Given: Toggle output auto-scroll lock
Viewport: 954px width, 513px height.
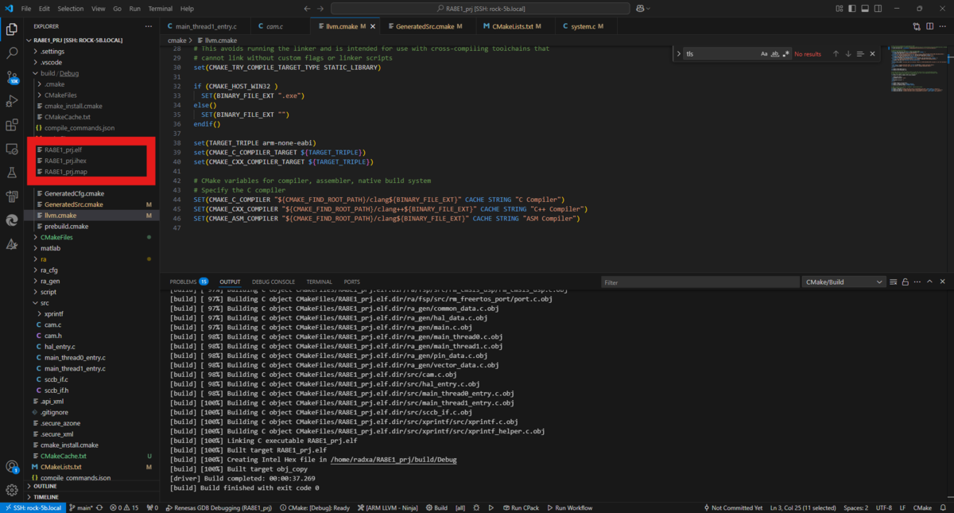Looking at the screenshot, I should click(904, 282).
